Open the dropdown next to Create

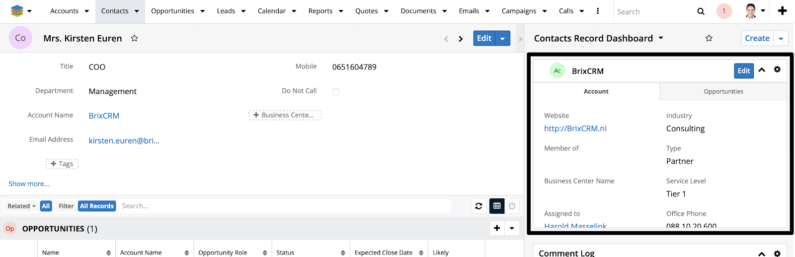point(781,38)
